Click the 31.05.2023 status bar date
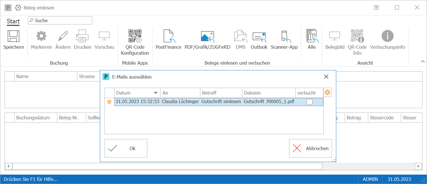427x184 pixels. [x=399, y=179]
